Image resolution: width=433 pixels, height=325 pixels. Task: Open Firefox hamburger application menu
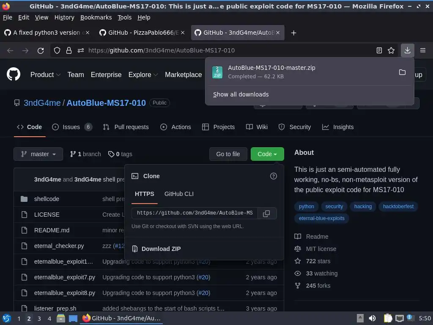click(423, 50)
